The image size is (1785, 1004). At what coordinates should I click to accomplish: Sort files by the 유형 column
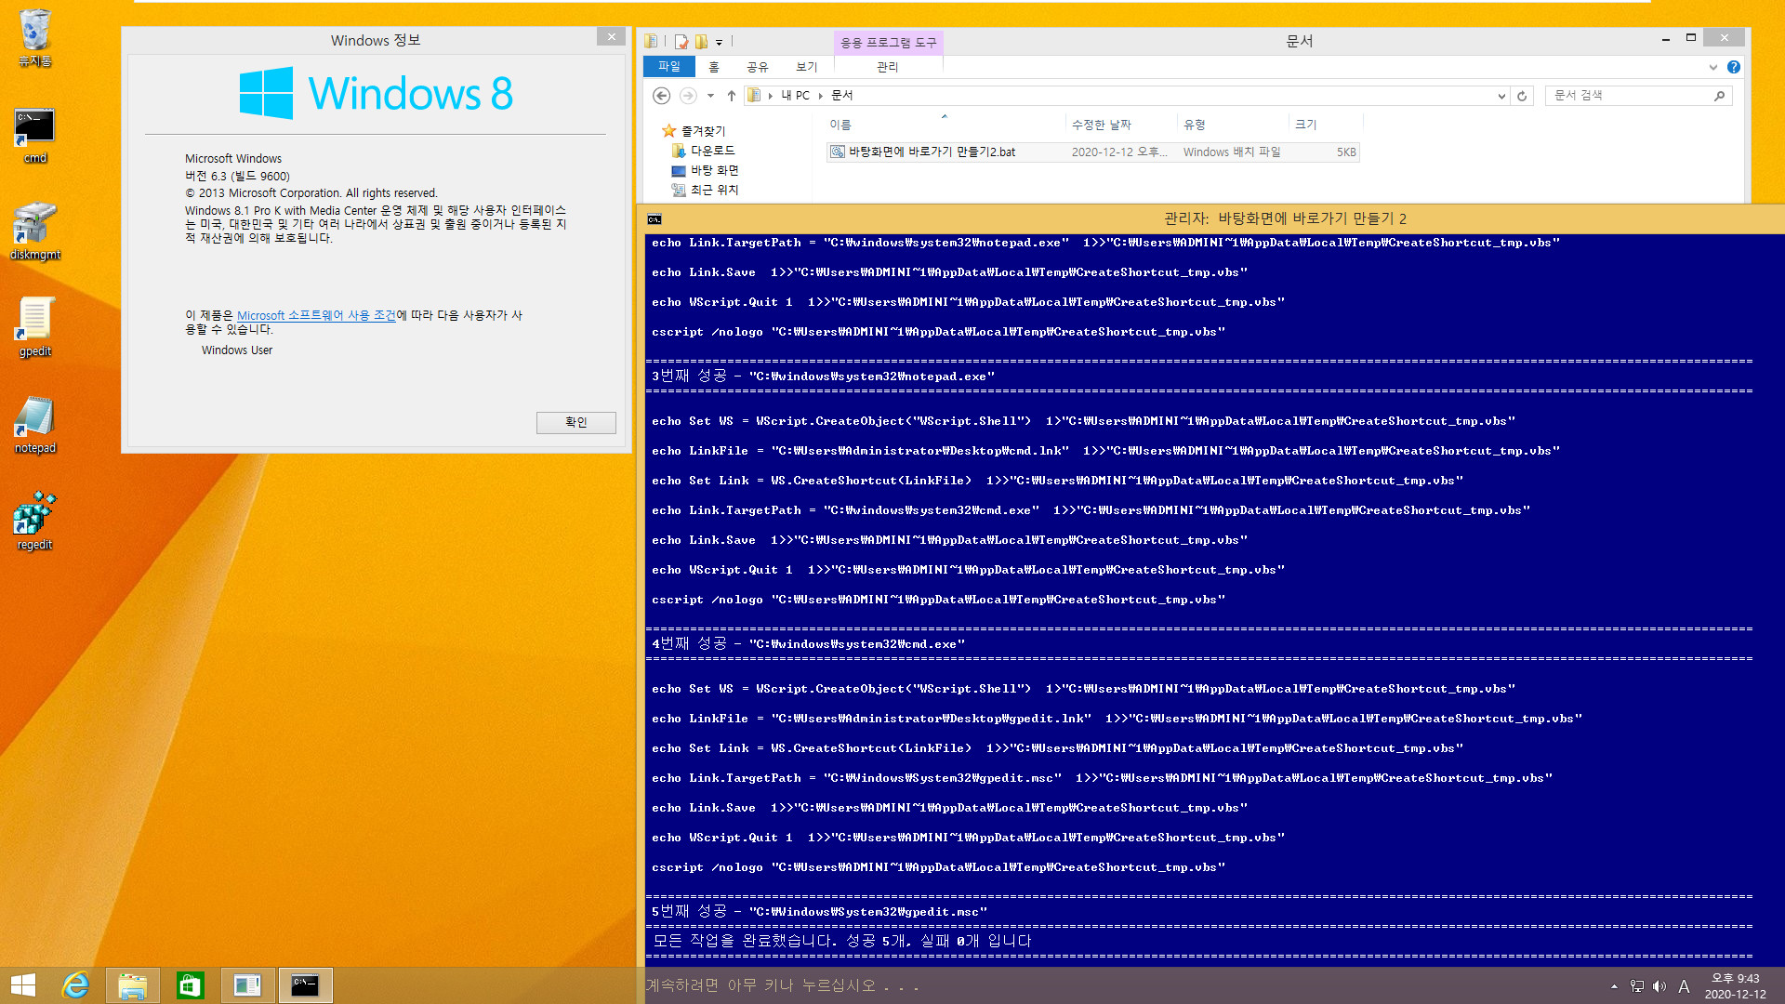pos(1233,125)
